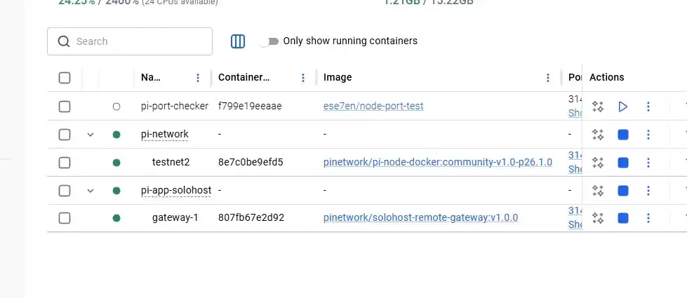Click sparkle icon for pi-app-solohost row

[x=598, y=190]
